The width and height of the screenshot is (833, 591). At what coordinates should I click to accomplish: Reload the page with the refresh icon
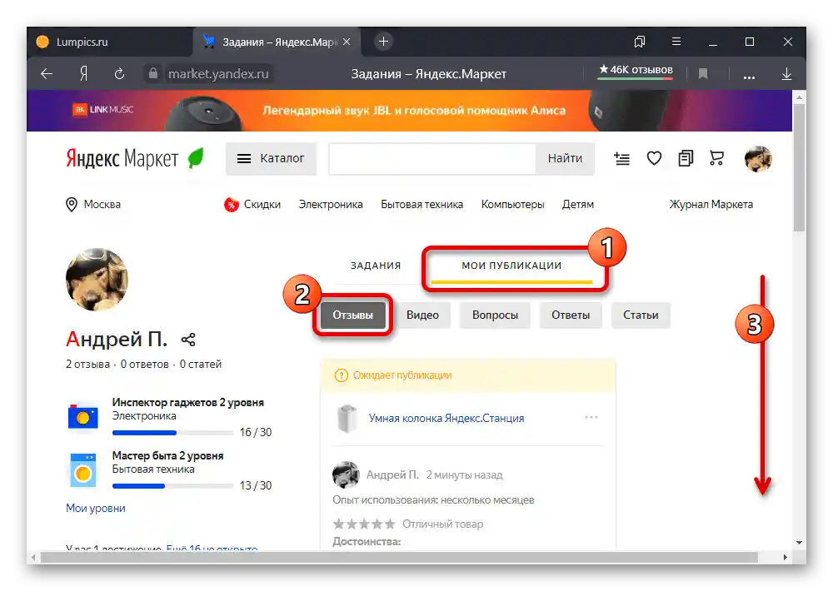119,74
